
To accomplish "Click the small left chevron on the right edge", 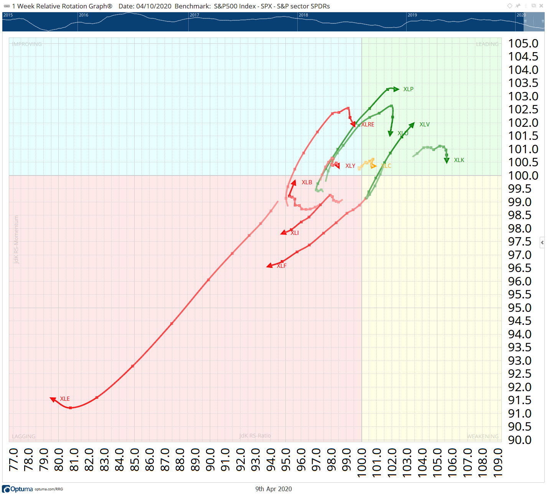I will (542, 242).
